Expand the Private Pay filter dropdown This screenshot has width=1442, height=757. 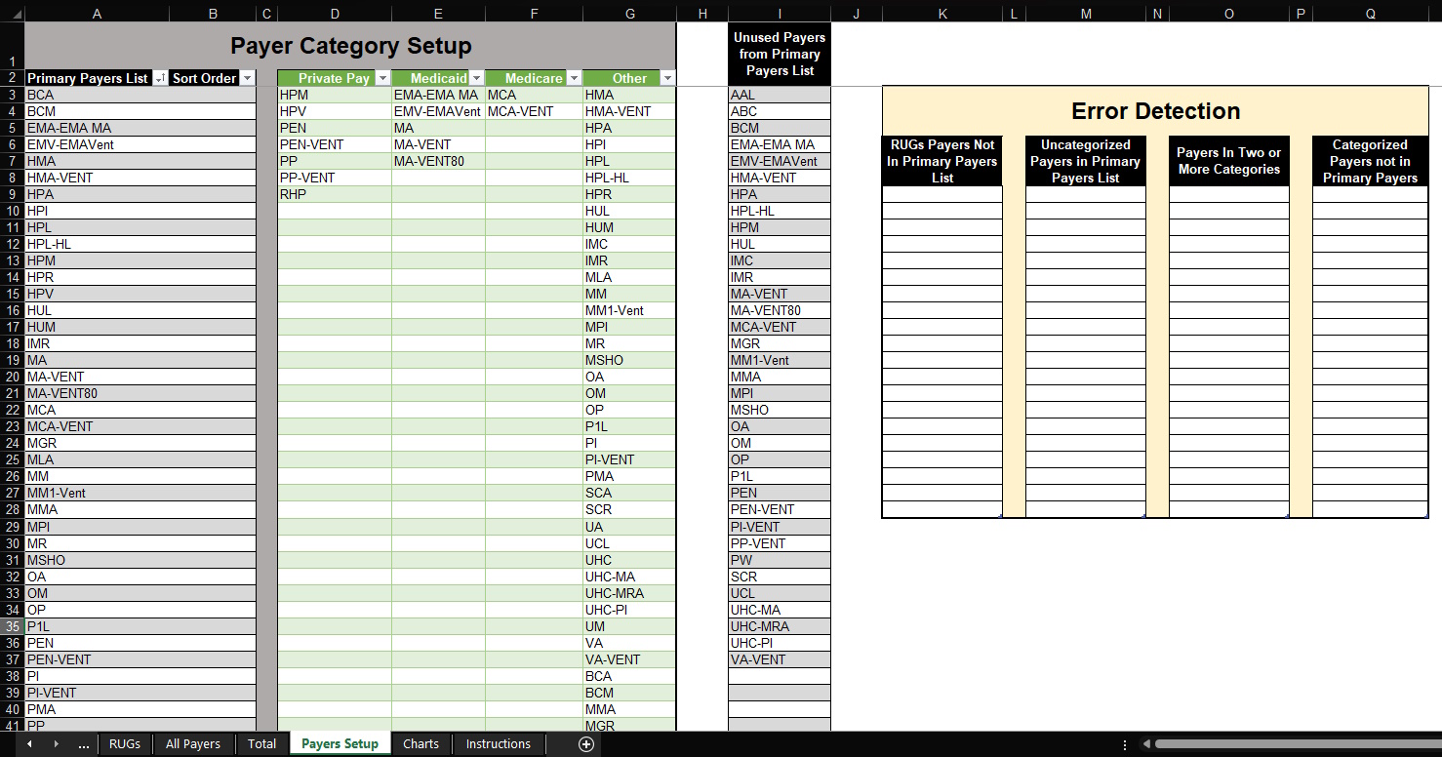click(382, 78)
